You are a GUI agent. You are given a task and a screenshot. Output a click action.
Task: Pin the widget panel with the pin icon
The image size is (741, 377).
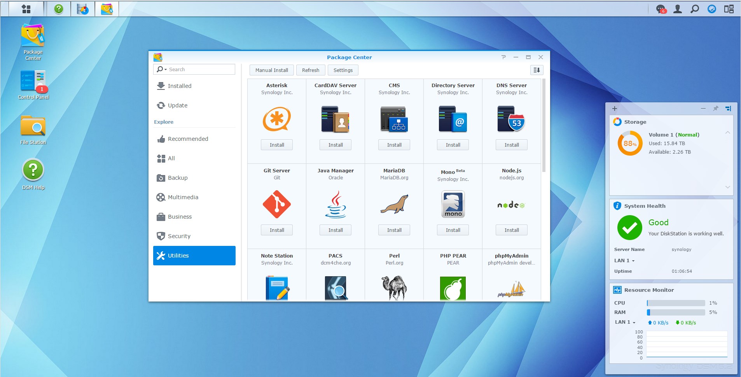coord(716,109)
